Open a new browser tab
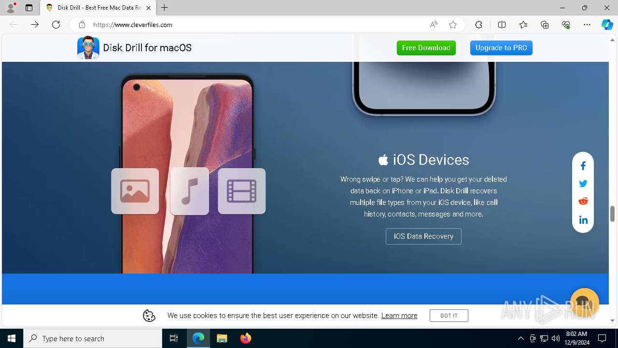 tap(165, 8)
